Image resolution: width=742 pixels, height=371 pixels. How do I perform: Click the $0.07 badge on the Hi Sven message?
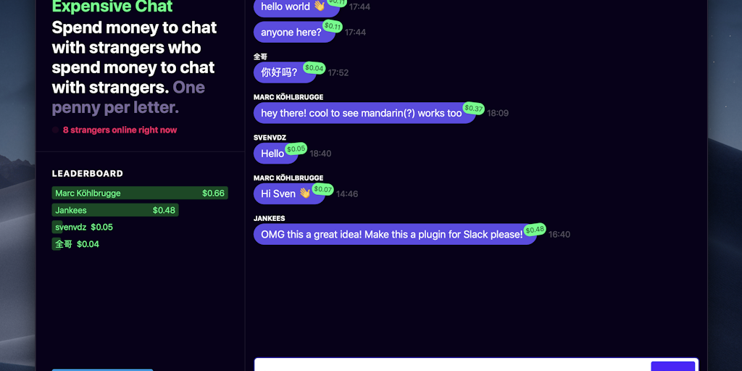tap(322, 189)
